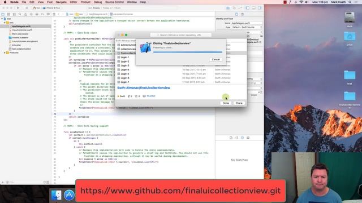Click the Run (play) button in Xcode toolbar
The image size is (362, 203).
click(18, 8)
